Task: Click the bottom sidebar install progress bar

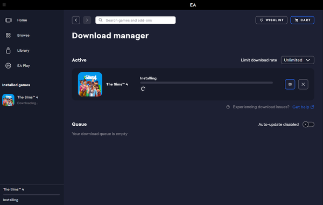Action: pyautogui.click(x=31, y=195)
